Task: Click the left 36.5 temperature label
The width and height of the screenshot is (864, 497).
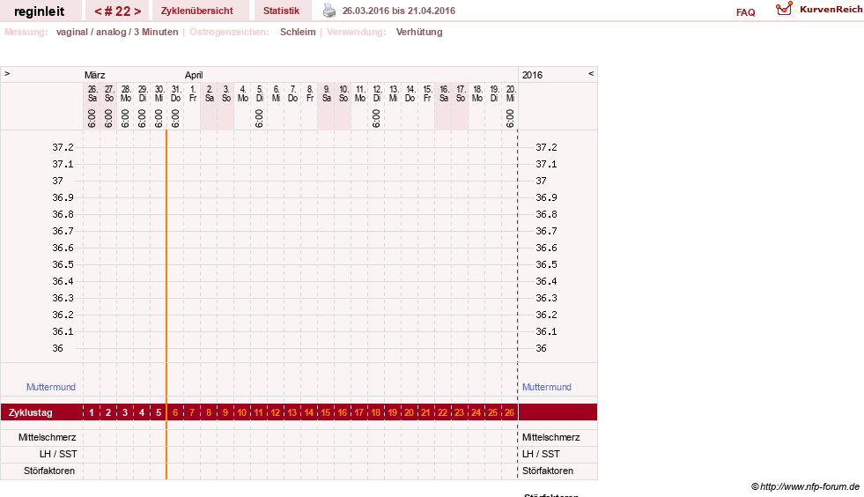Action: [x=63, y=264]
